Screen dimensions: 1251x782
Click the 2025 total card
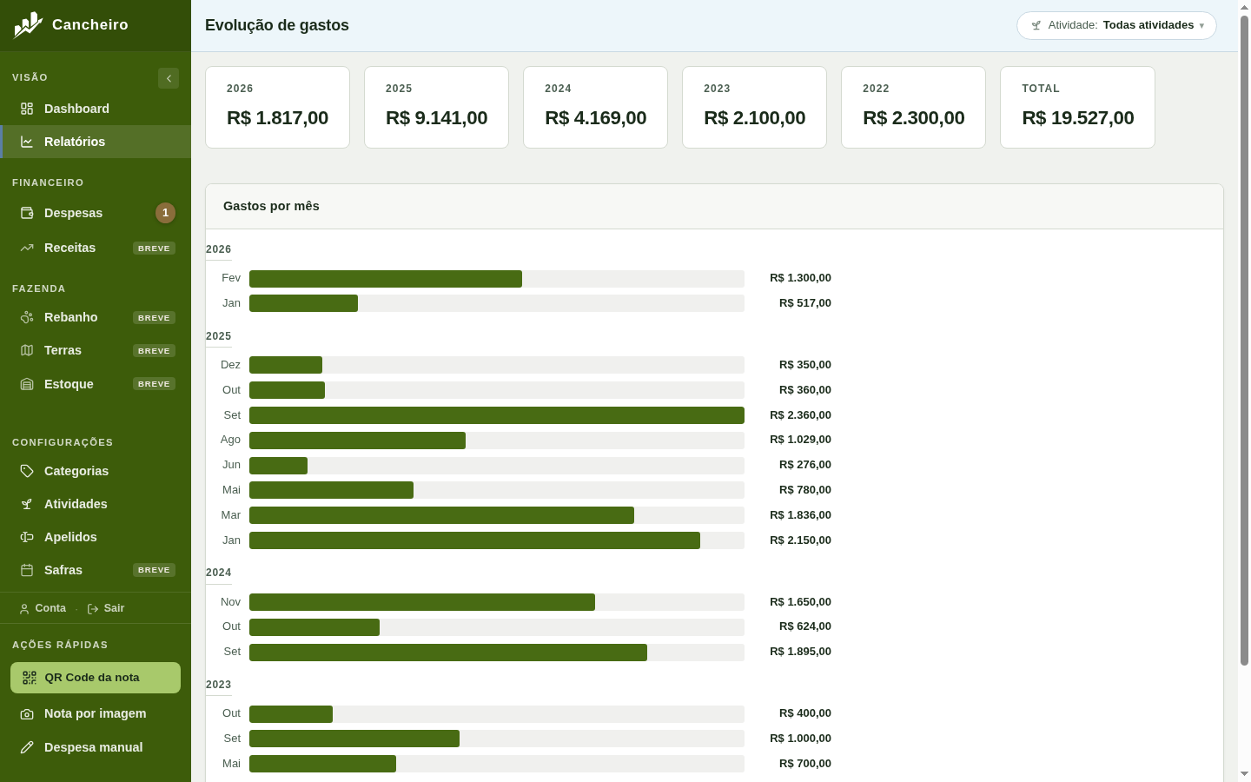(436, 107)
